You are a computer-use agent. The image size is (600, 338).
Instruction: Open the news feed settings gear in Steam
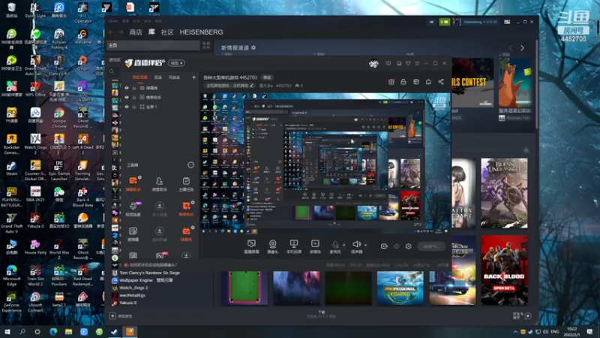pos(253,47)
